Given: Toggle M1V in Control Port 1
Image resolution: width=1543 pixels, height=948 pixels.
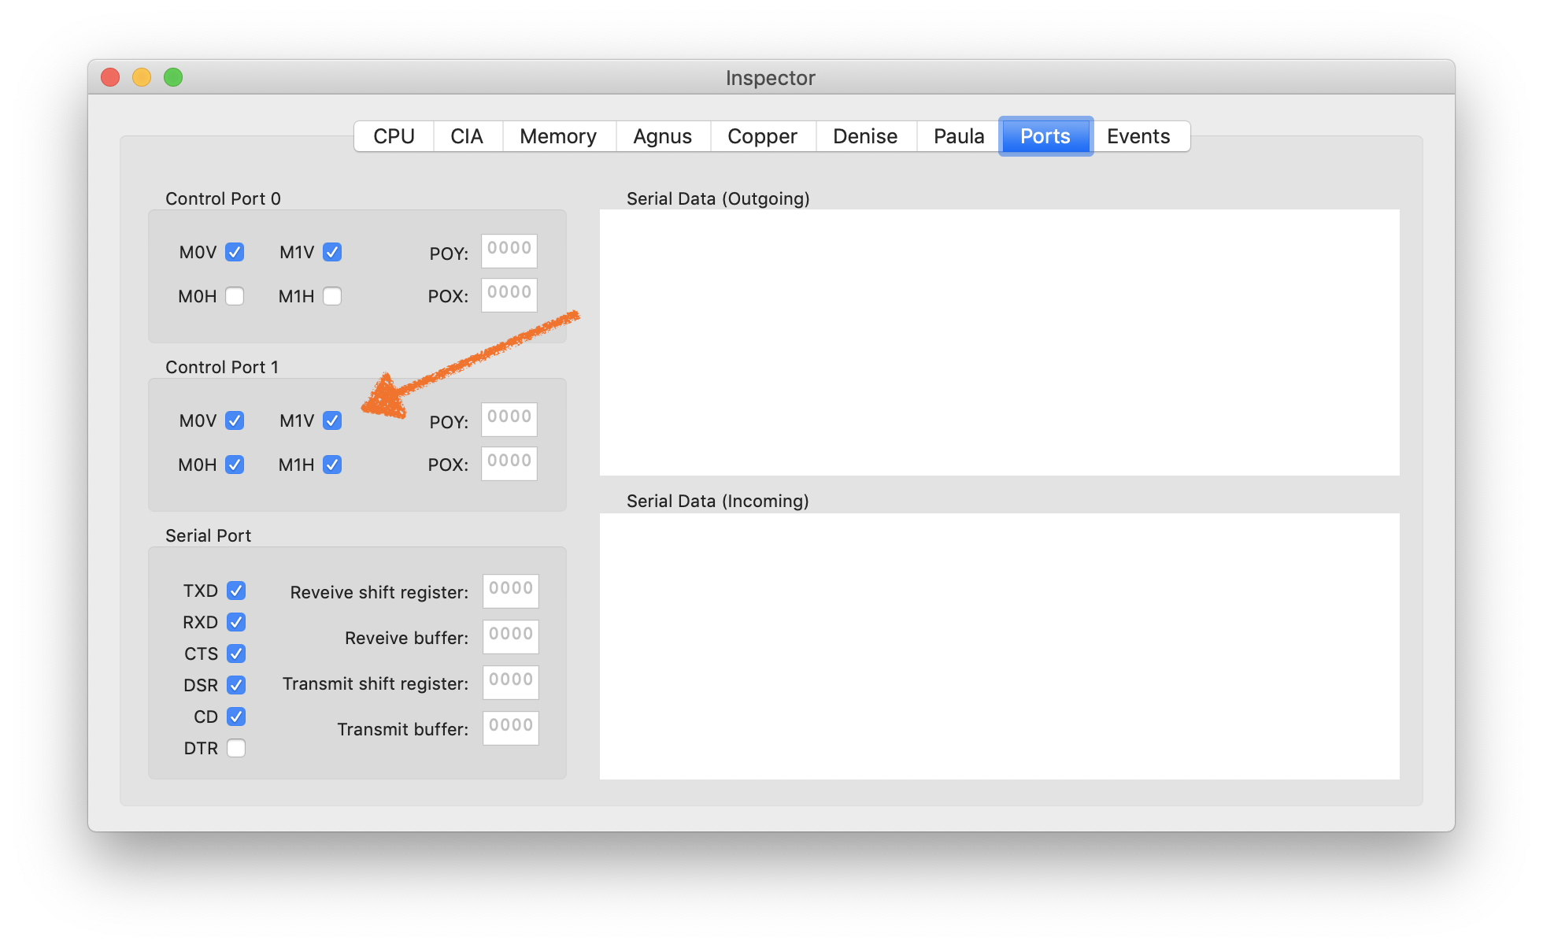Looking at the screenshot, I should coord(332,420).
